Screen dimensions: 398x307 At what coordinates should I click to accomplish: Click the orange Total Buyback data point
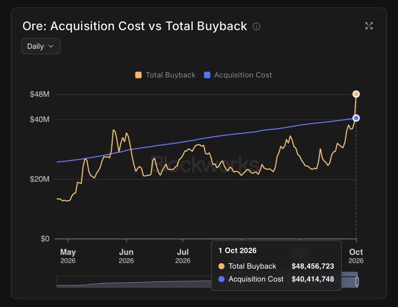356,94
